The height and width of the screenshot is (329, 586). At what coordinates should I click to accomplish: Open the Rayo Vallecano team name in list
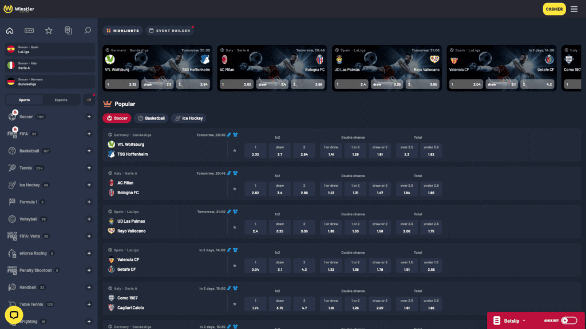132,231
